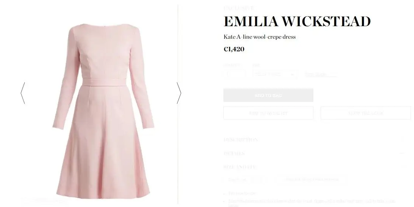Click the size dropdown arrow icon
This screenshot has width=414, height=207.
tap(292, 75)
